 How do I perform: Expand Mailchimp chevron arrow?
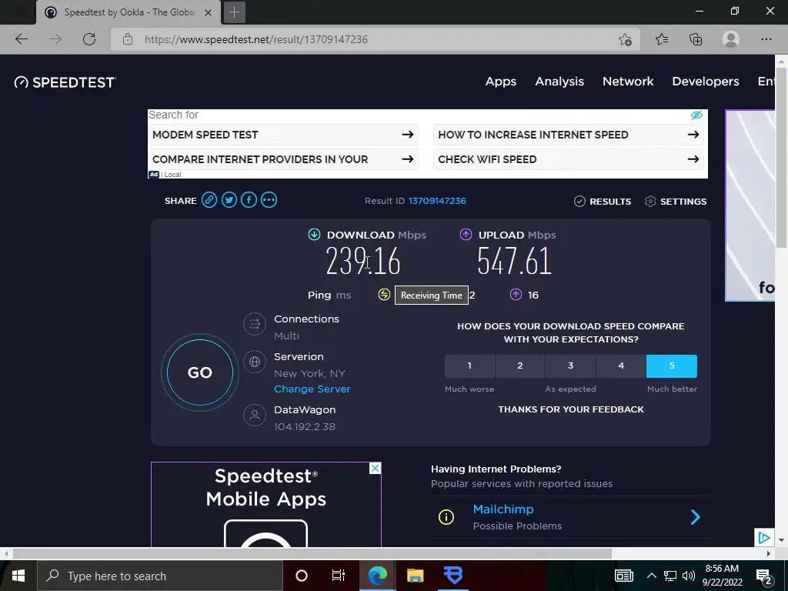[x=695, y=517]
